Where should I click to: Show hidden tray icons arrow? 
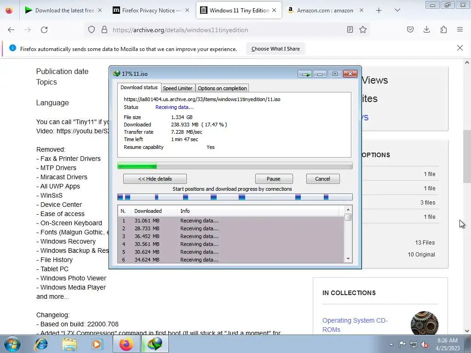[391, 344]
